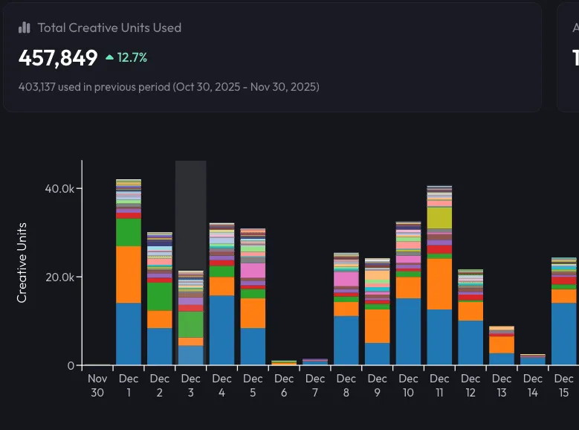Click the blue segment of the Dec 15 bar
Screen dimensions: 579x430
coord(563,333)
